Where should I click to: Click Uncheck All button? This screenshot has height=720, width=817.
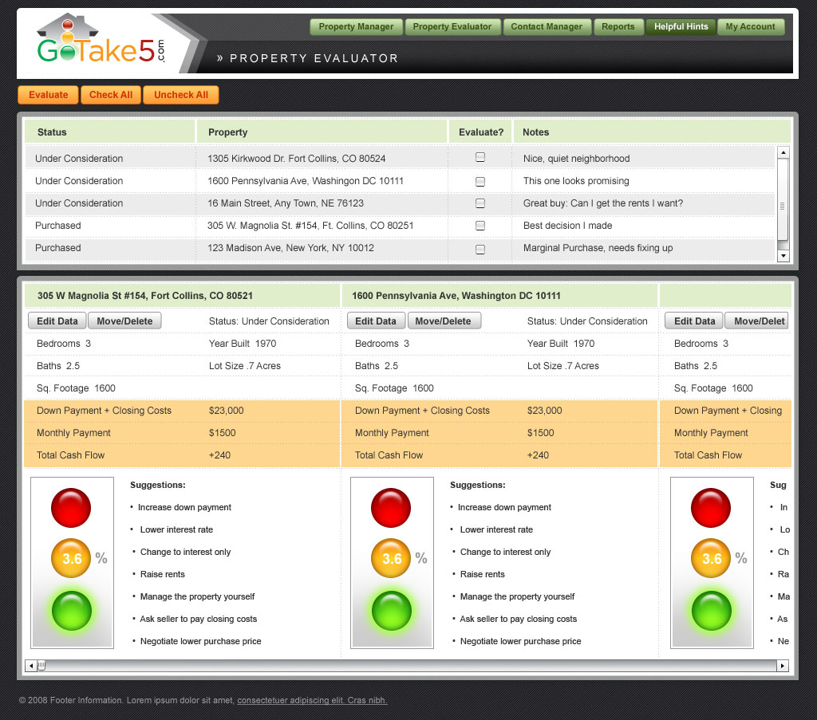tap(180, 95)
